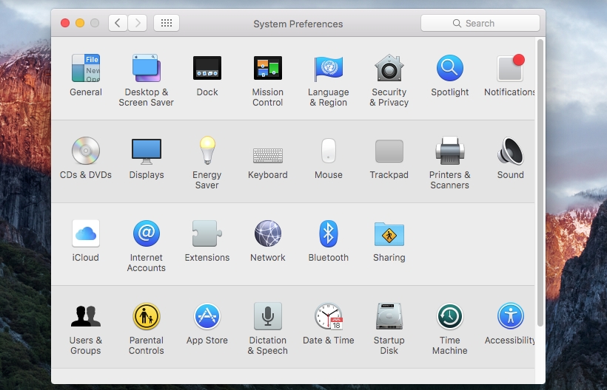Open the Network globe icon

(267, 233)
